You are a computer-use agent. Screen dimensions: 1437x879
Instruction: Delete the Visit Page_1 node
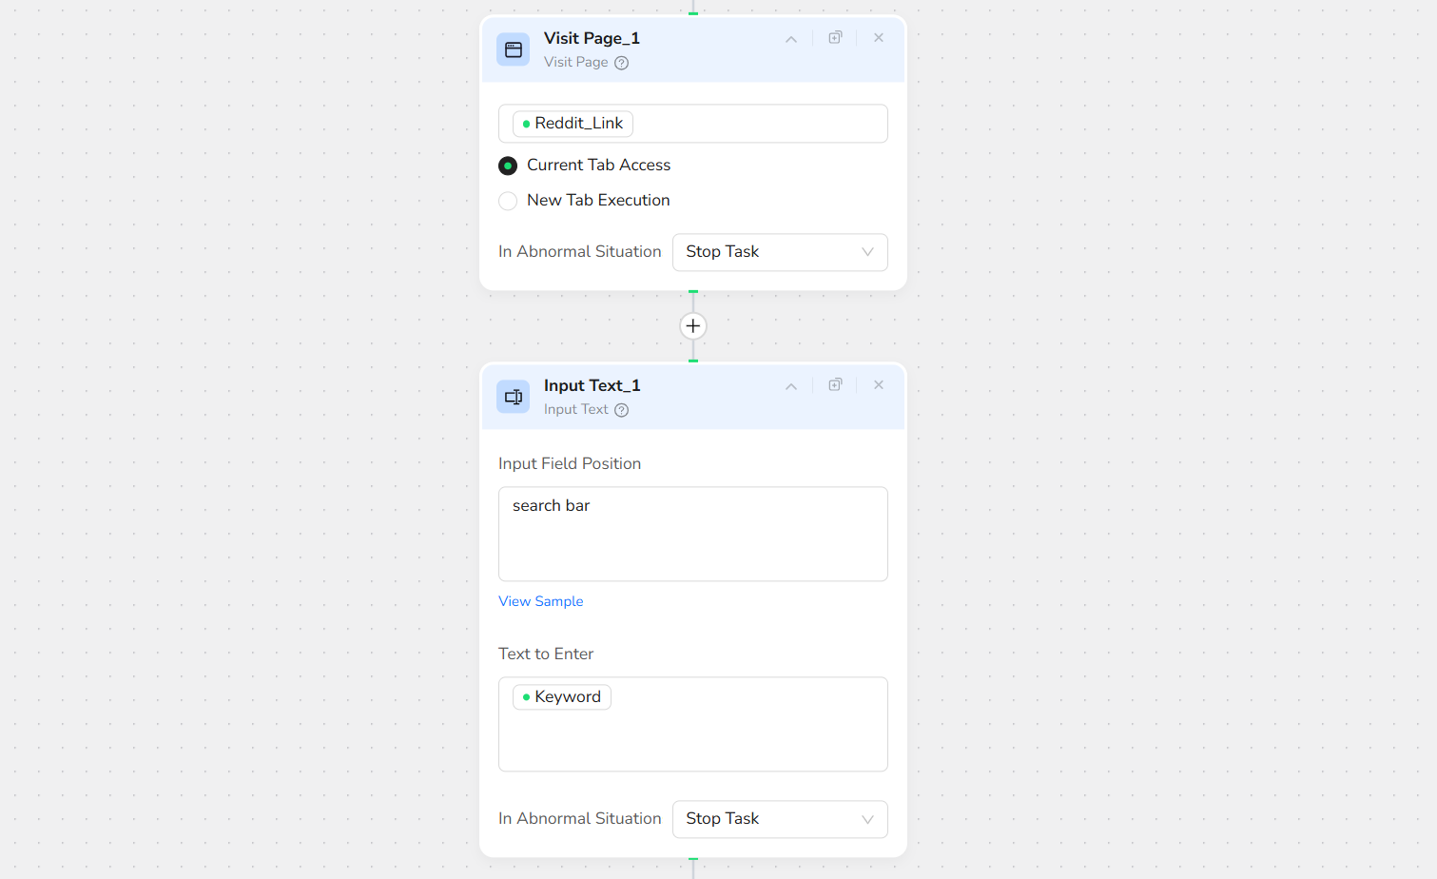tap(879, 38)
